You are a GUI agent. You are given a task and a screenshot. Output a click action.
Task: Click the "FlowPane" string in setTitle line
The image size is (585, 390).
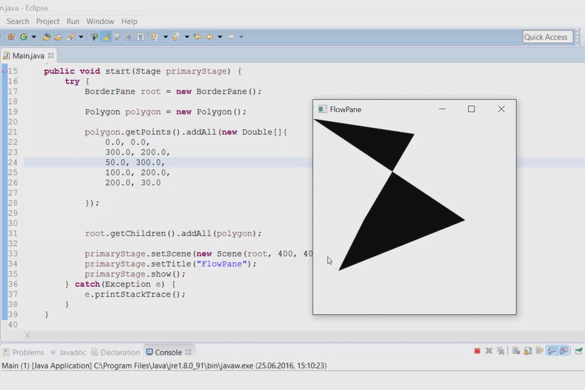point(221,264)
